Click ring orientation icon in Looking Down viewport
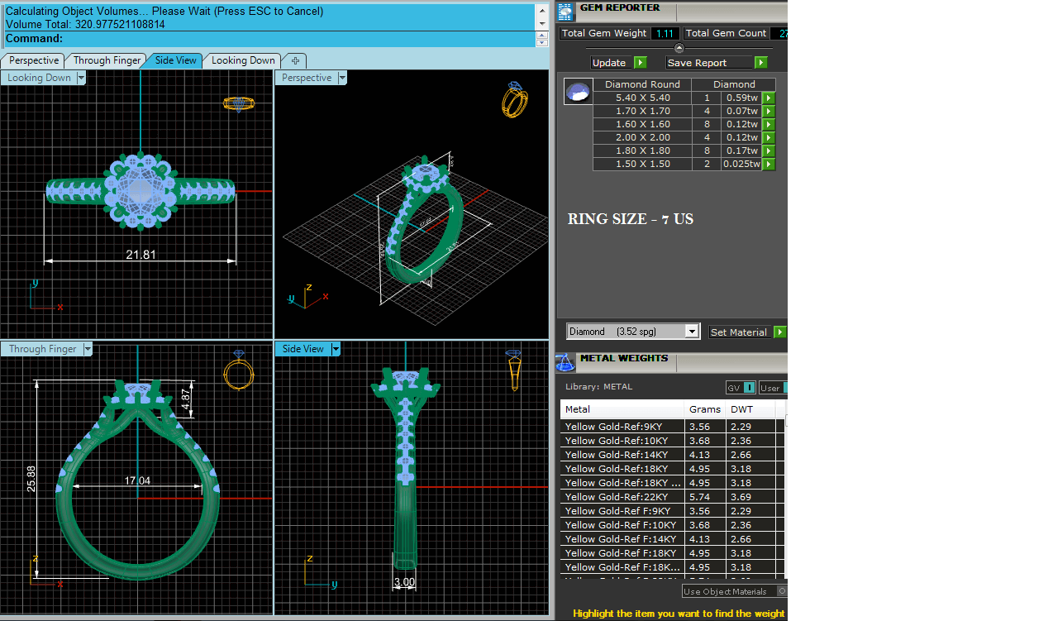 238,104
